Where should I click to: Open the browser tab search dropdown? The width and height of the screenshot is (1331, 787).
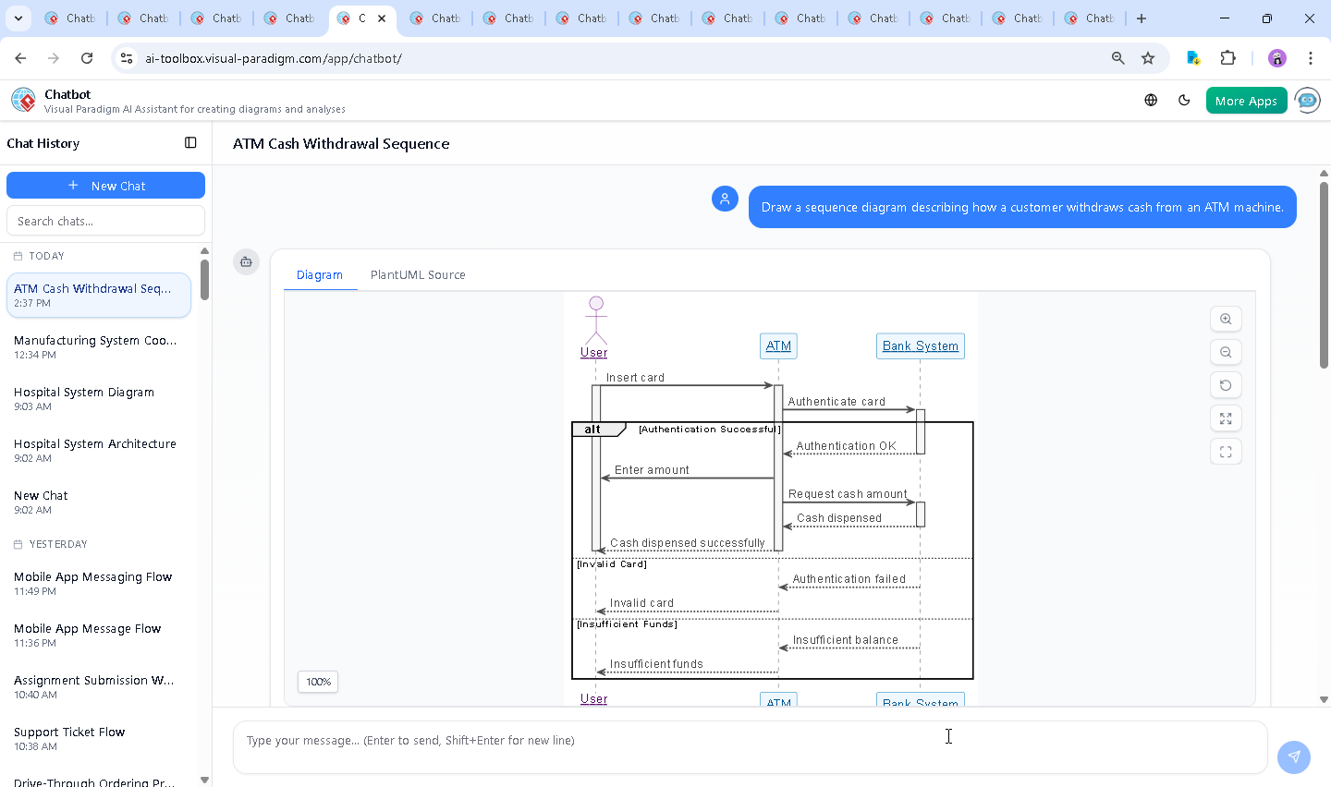[x=18, y=18]
